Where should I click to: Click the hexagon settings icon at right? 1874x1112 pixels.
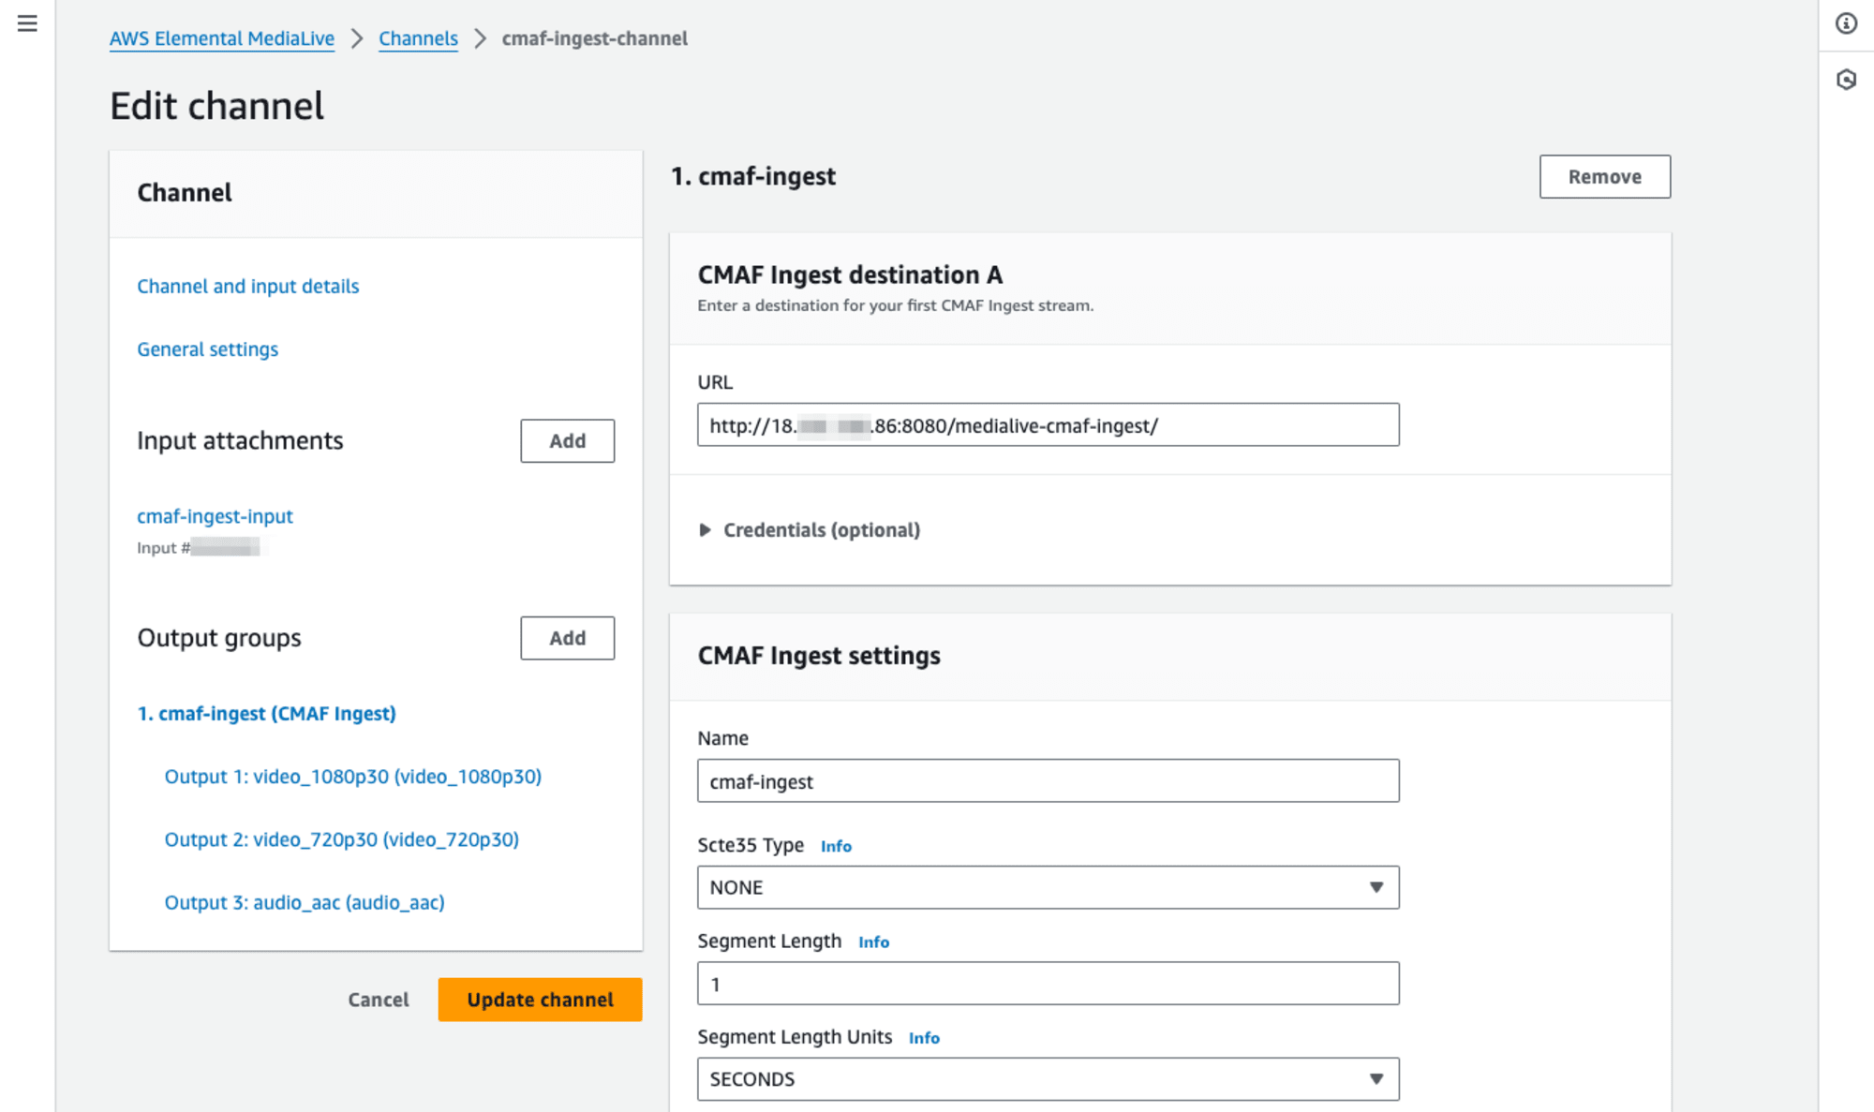(1846, 80)
